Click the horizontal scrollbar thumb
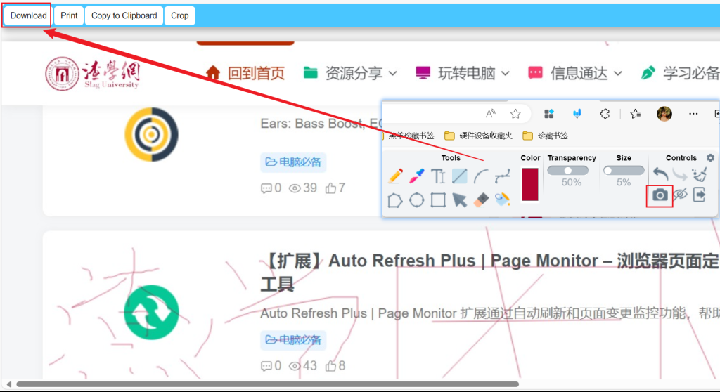This screenshot has height=392, width=720. [268, 384]
